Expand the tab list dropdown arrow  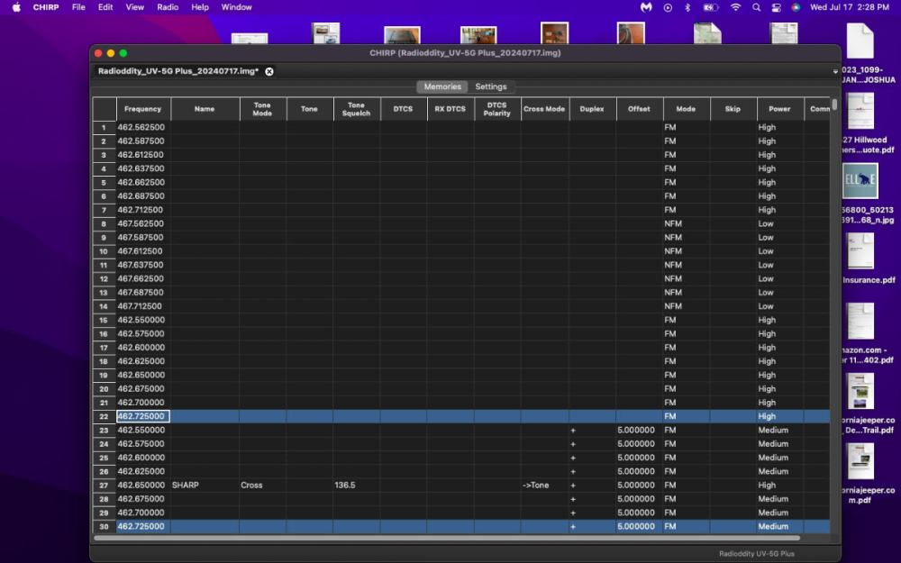[x=835, y=71]
